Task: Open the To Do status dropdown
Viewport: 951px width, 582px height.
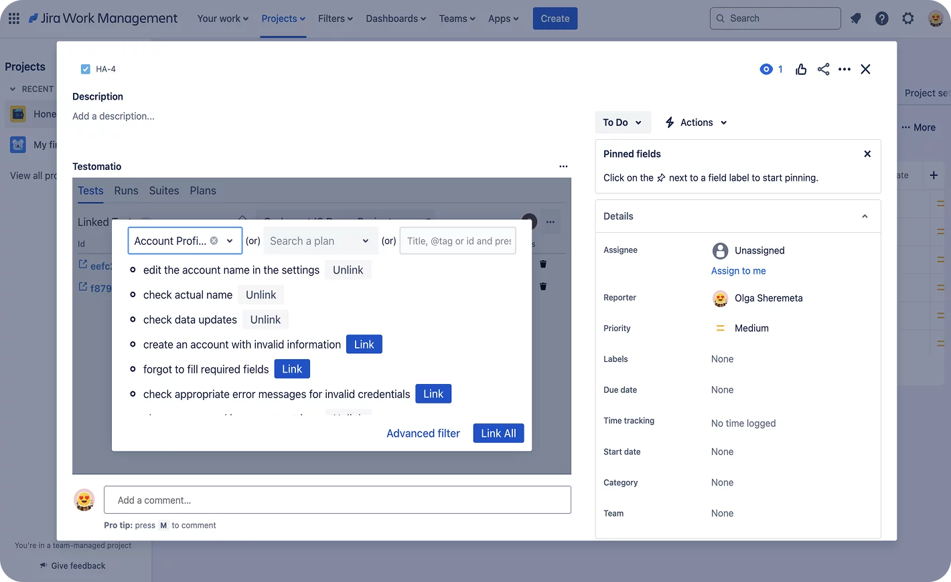Action: point(622,122)
